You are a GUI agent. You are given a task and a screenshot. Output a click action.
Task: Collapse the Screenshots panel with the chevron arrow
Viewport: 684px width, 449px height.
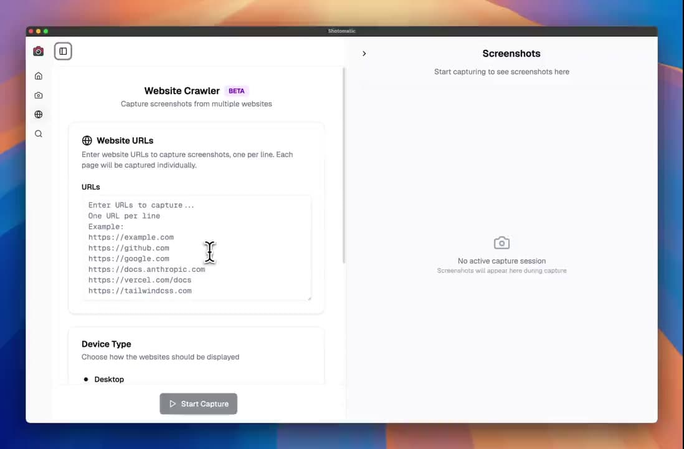click(364, 54)
